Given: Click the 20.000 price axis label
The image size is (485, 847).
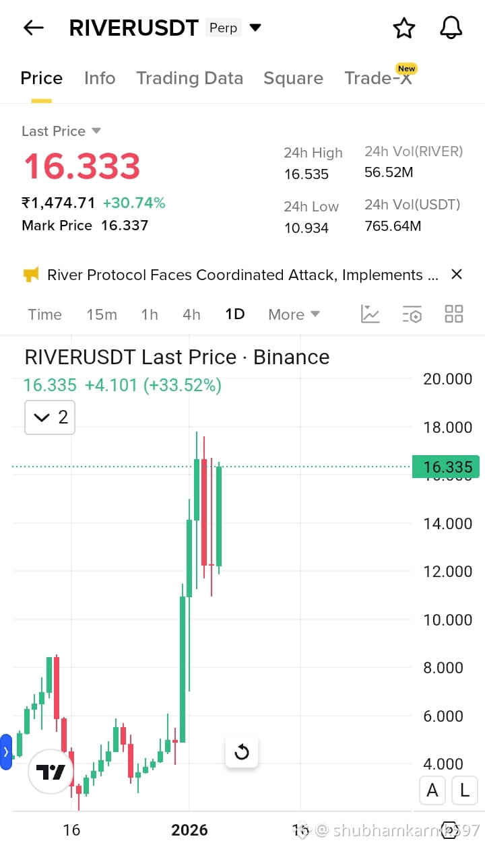Looking at the screenshot, I should coord(448,379).
